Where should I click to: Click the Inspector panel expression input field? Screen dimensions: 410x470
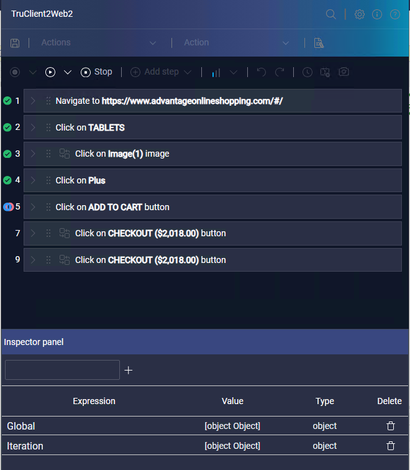point(62,370)
